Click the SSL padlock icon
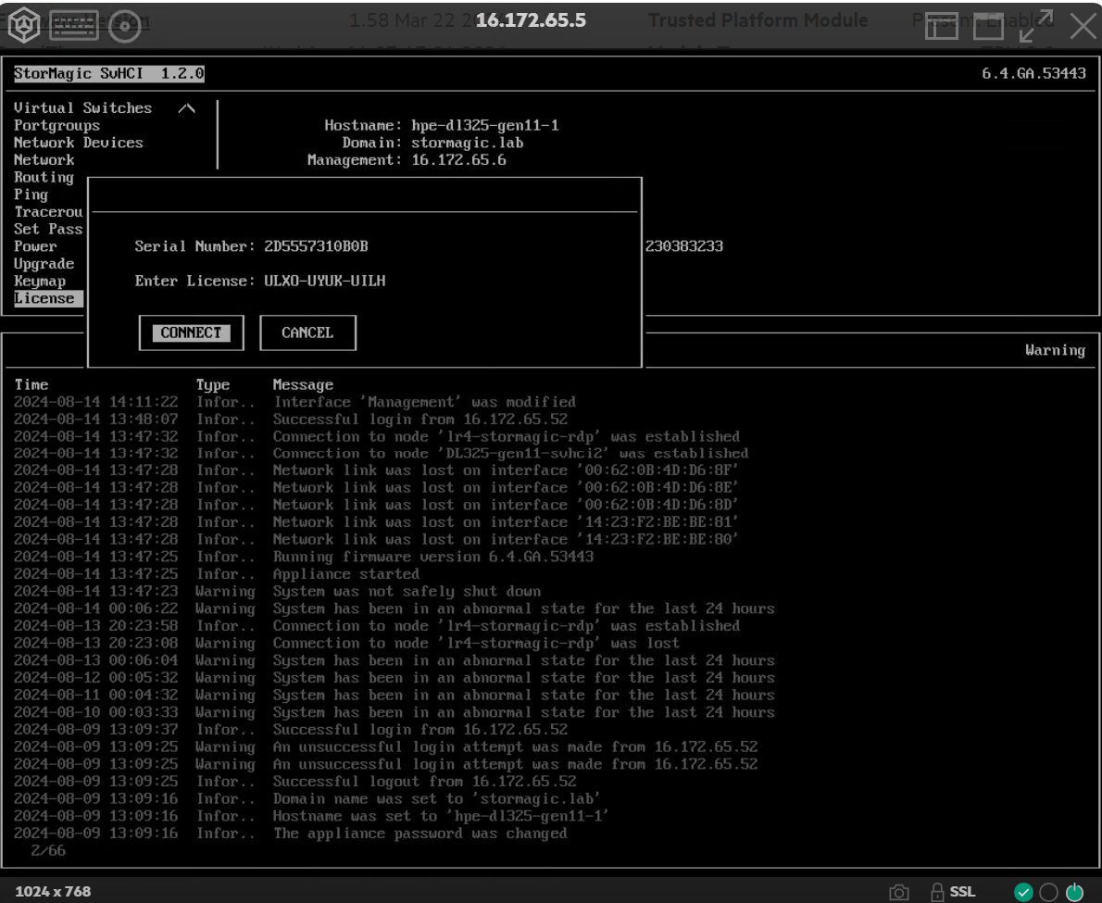The height and width of the screenshot is (903, 1102). point(937,892)
